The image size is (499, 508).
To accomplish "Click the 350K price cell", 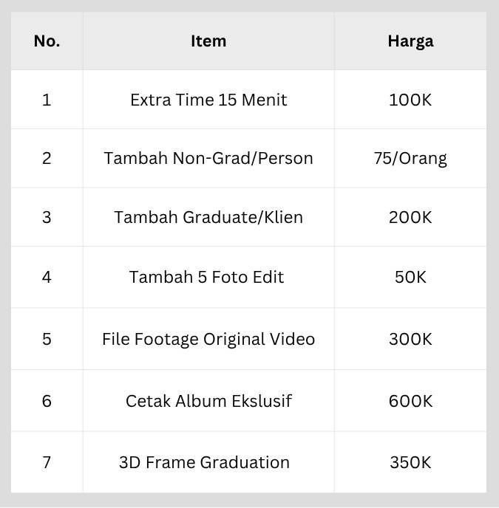I will click(410, 462).
